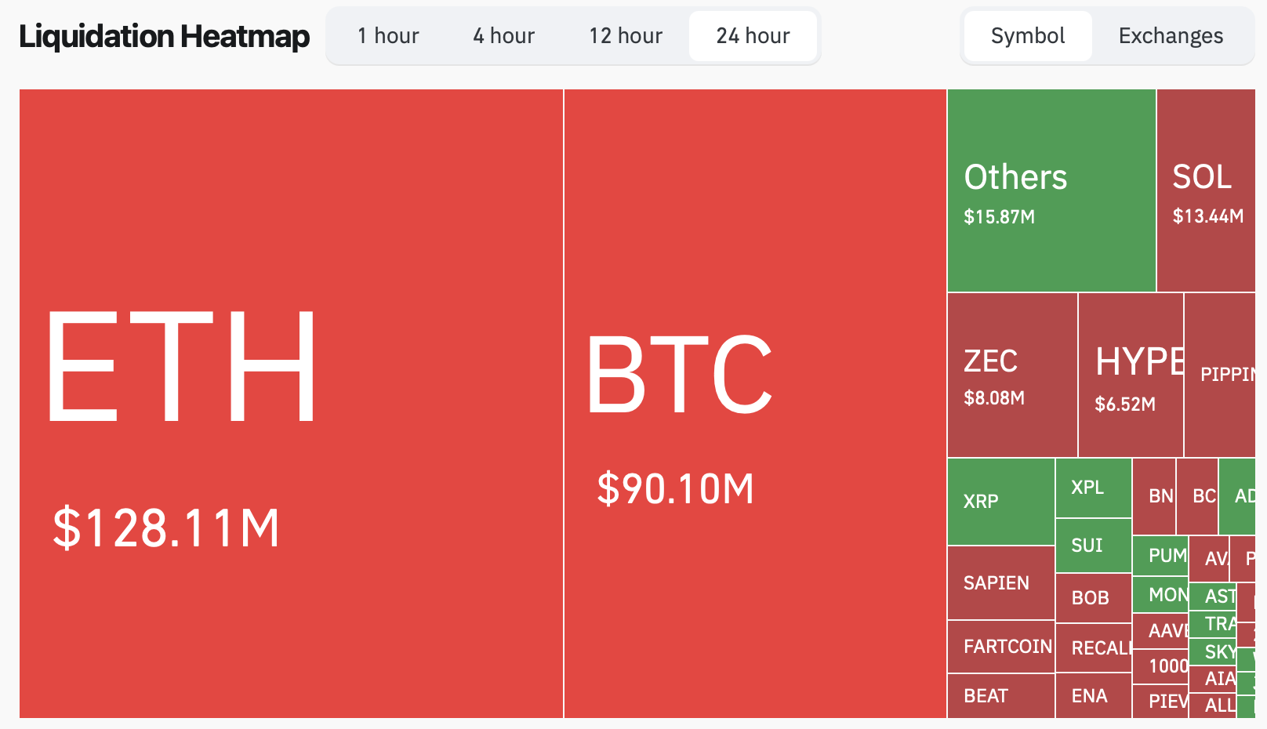Select the green Others $15.87M tile

1051,190
